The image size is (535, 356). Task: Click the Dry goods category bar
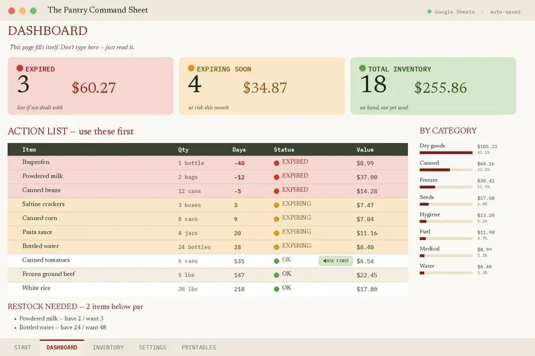tap(446, 153)
